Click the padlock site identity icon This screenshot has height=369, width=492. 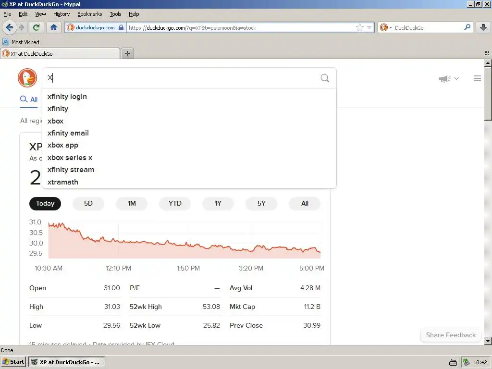[x=121, y=27]
